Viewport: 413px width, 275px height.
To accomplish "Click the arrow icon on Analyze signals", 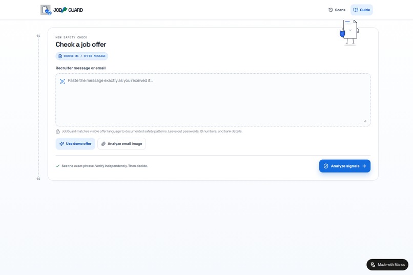I will coord(364,166).
